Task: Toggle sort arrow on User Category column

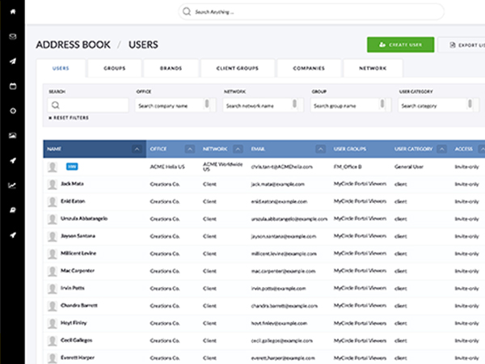Action: click(442, 149)
